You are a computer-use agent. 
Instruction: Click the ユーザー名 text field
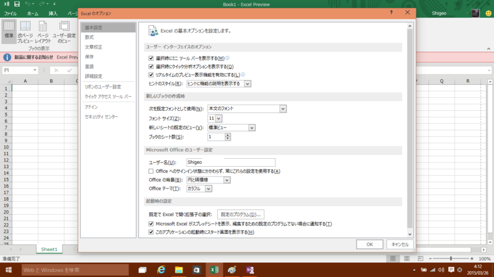click(x=230, y=162)
